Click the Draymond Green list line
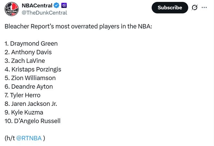 [31, 43]
